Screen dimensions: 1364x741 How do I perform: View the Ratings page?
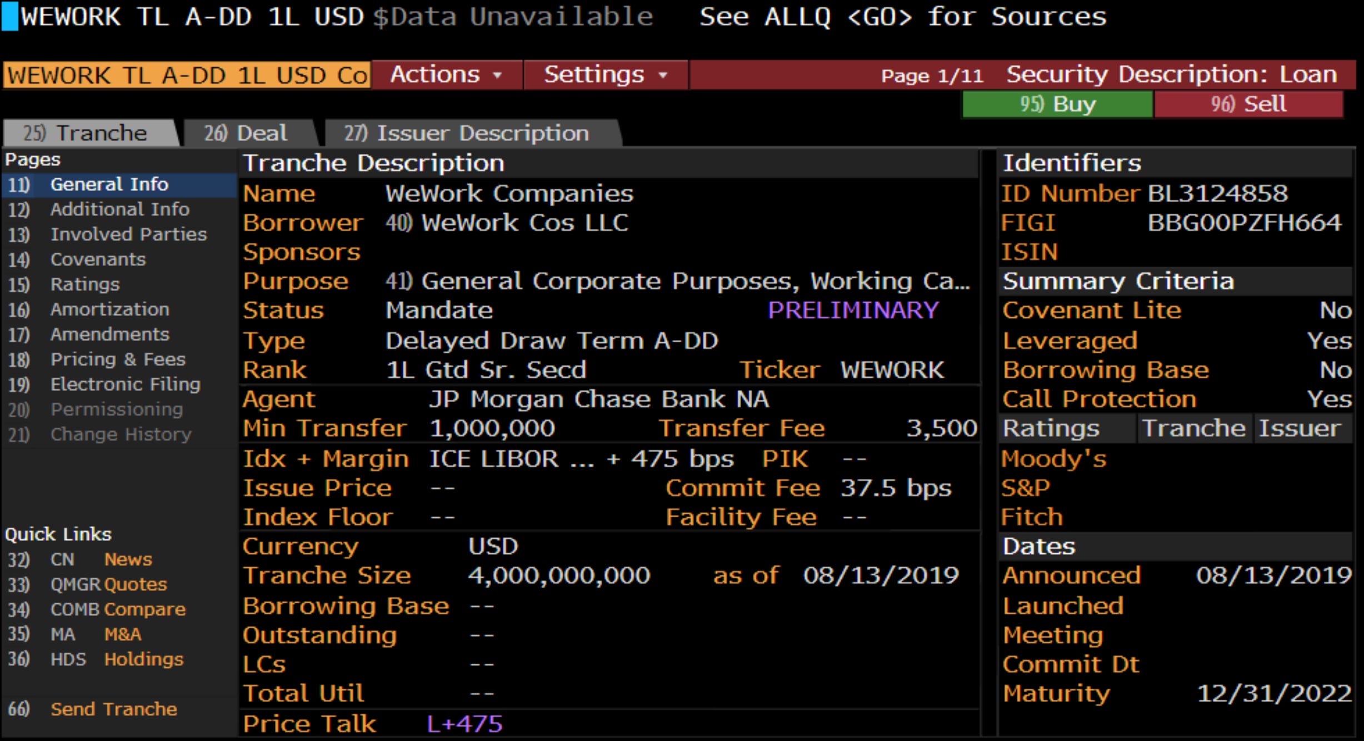point(119,284)
